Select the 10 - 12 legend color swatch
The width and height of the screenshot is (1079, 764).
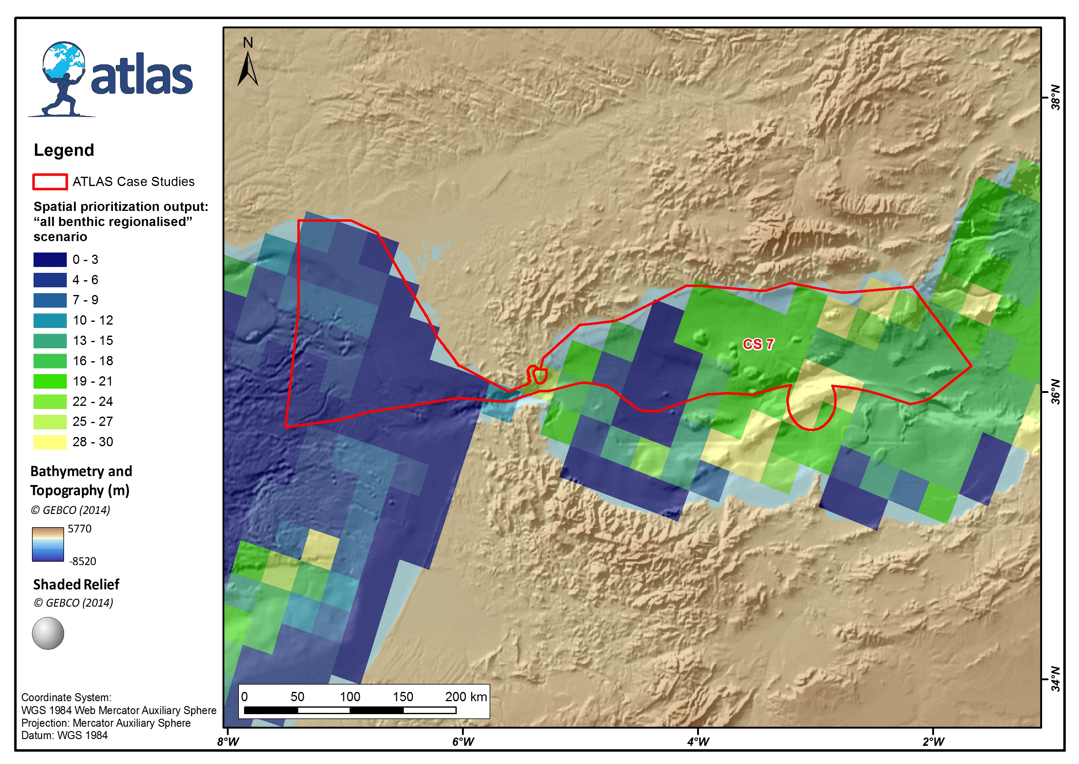tap(50, 320)
